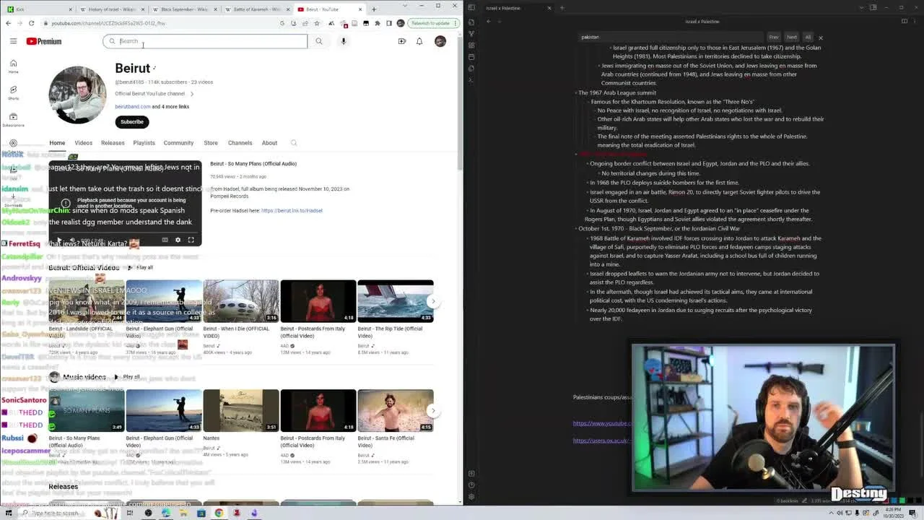Jump to next match with Next in Obsidian
Image resolution: width=924 pixels, height=520 pixels.
[x=792, y=37]
